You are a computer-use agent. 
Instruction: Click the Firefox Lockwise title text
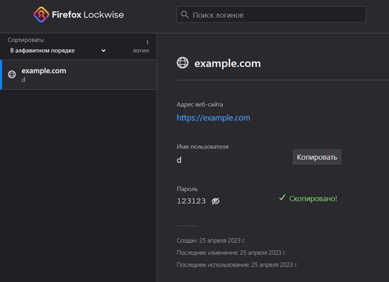pos(88,14)
